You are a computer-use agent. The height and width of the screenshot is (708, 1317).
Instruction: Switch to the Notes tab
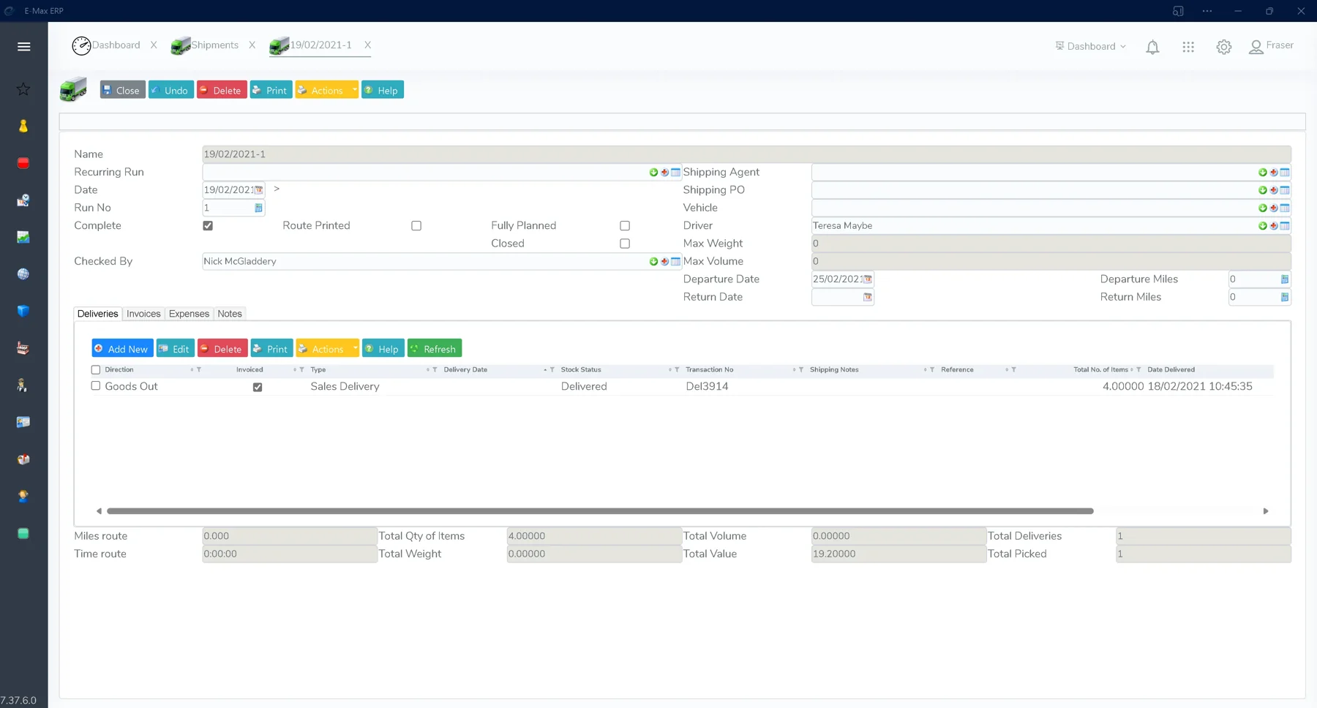click(x=230, y=314)
